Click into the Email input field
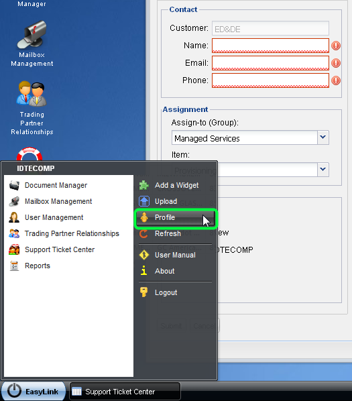 (270, 63)
